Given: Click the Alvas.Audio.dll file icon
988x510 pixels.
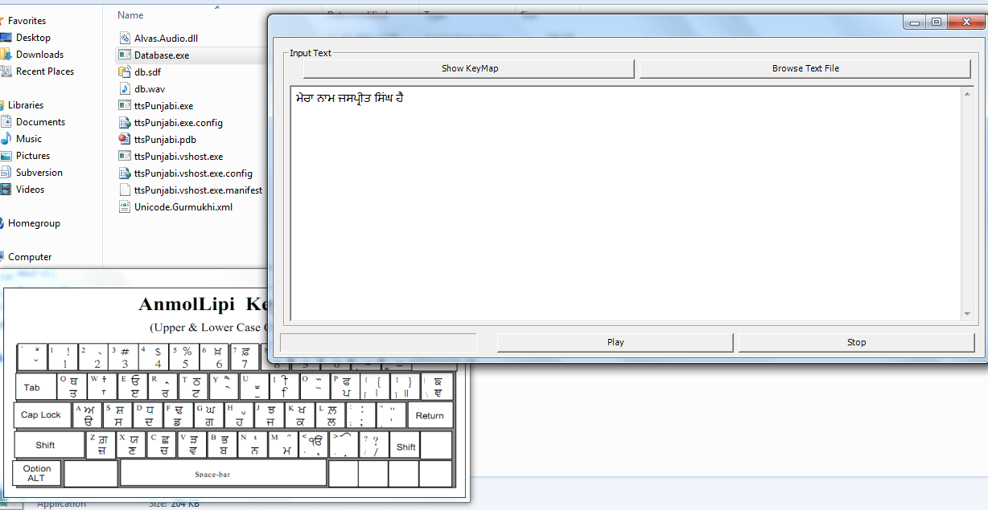Looking at the screenshot, I should pyautogui.click(x=125, y=38).
